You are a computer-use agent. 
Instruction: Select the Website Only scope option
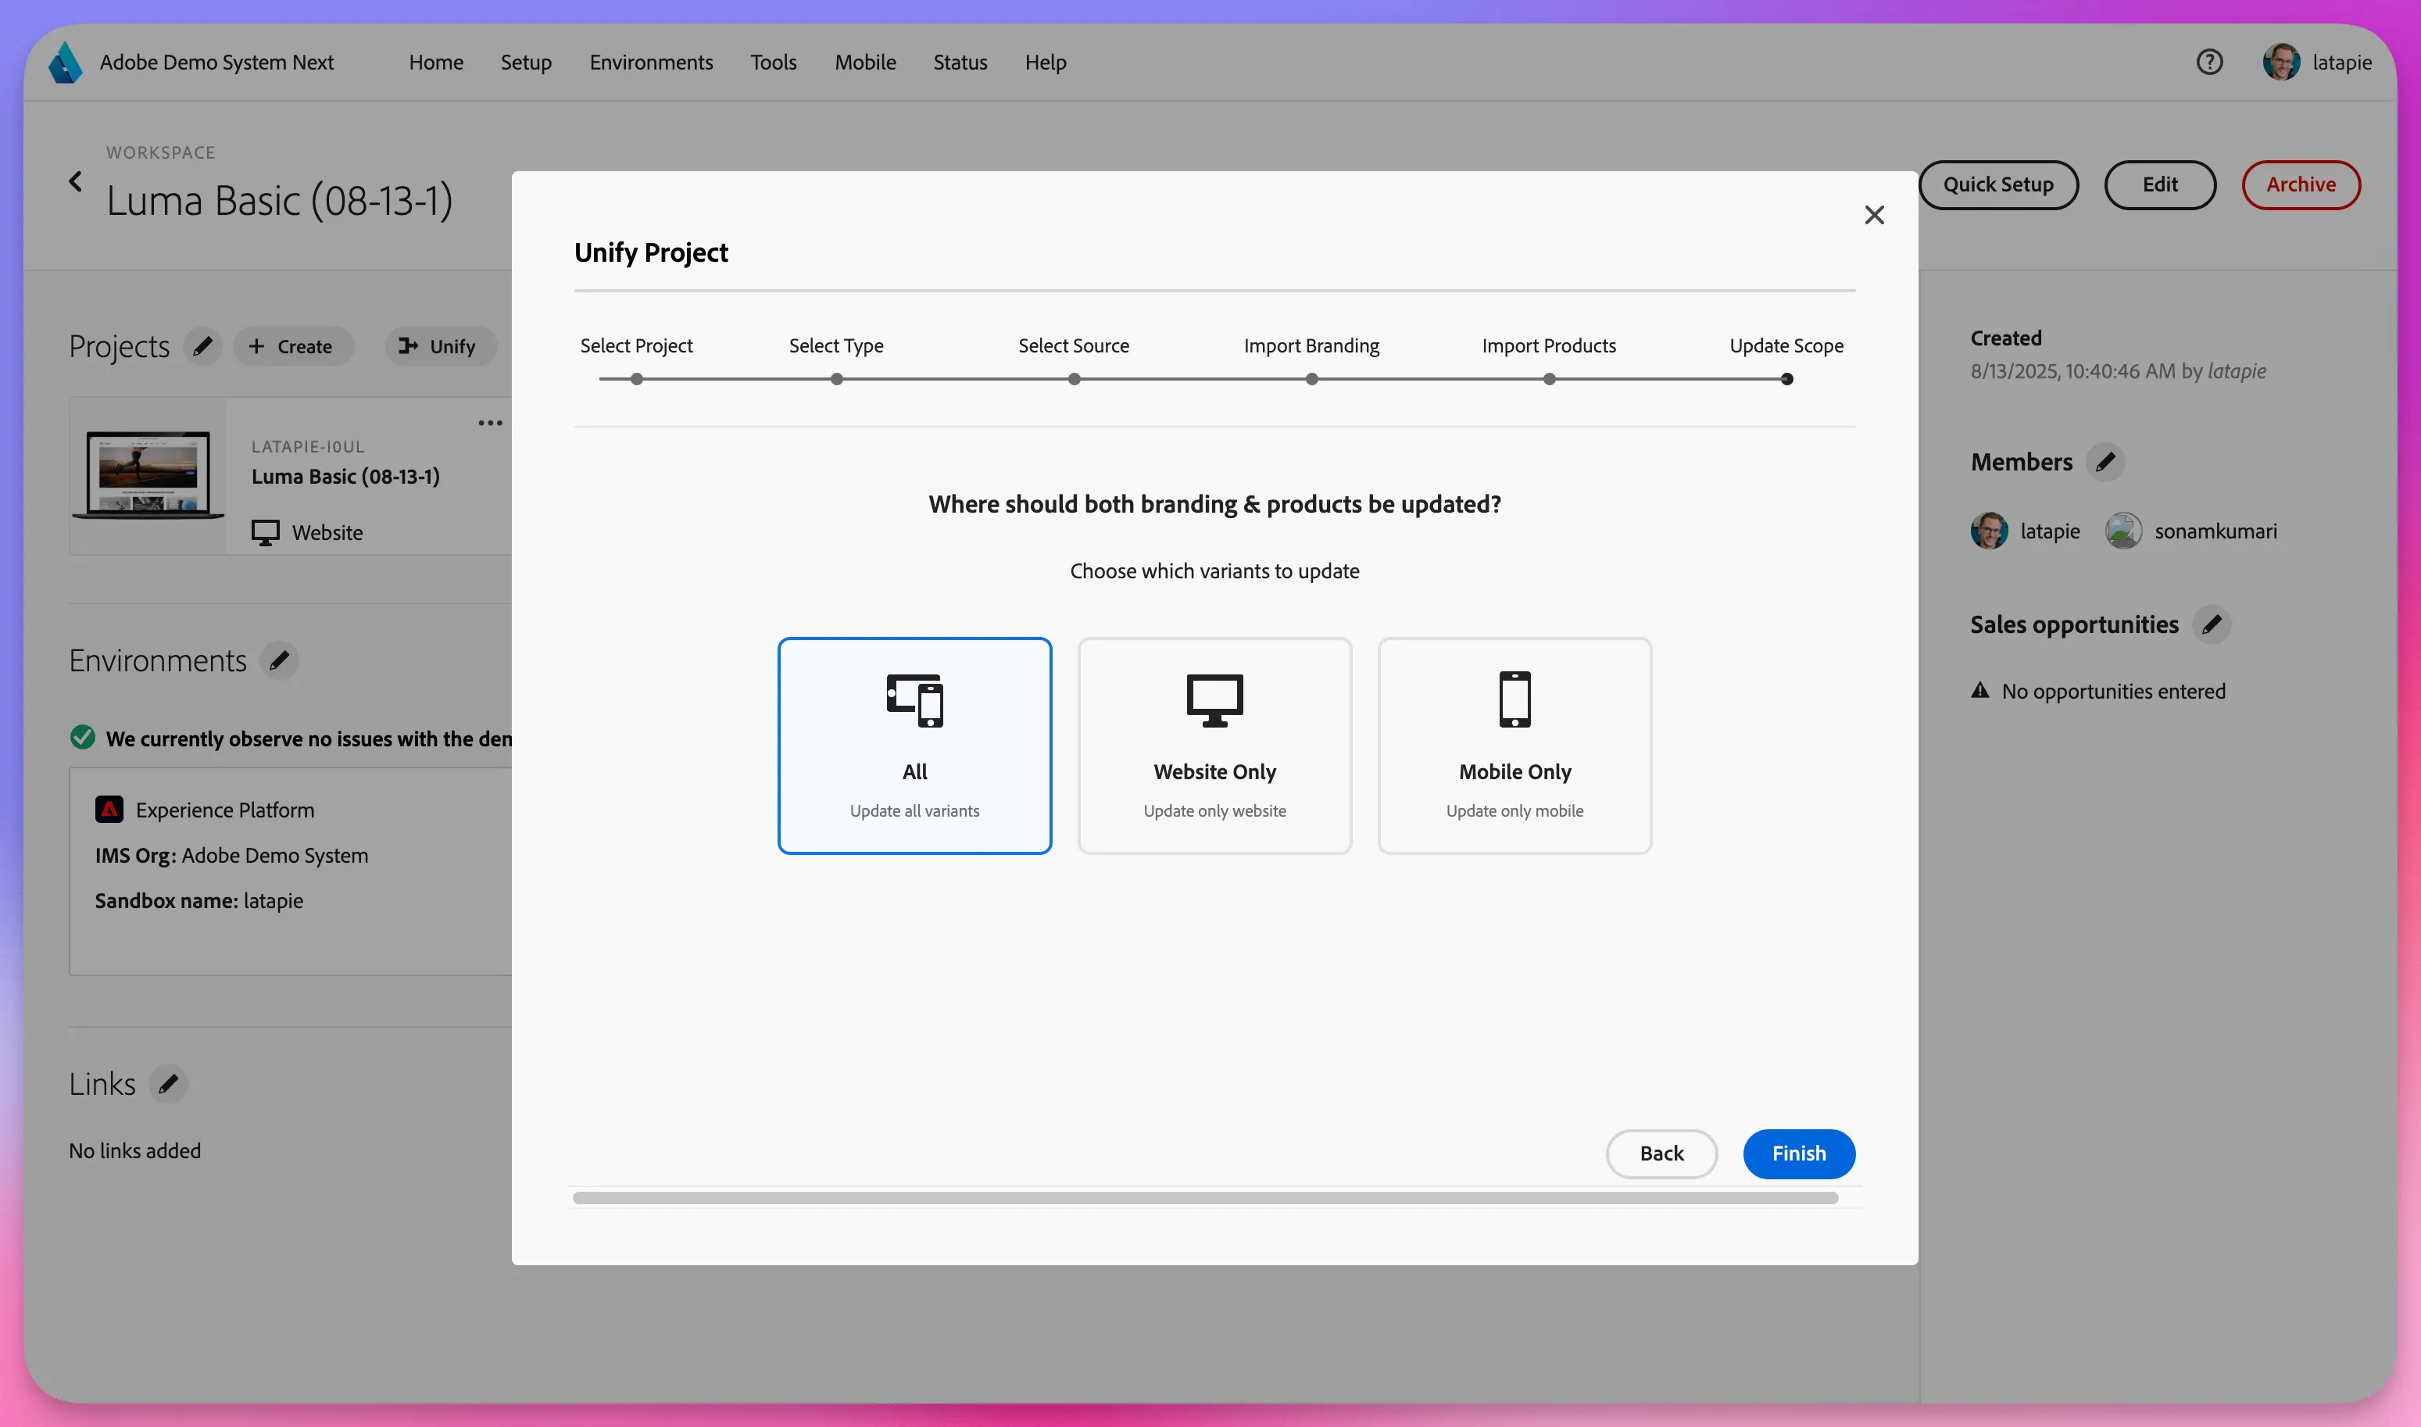tap(1214, 746)
